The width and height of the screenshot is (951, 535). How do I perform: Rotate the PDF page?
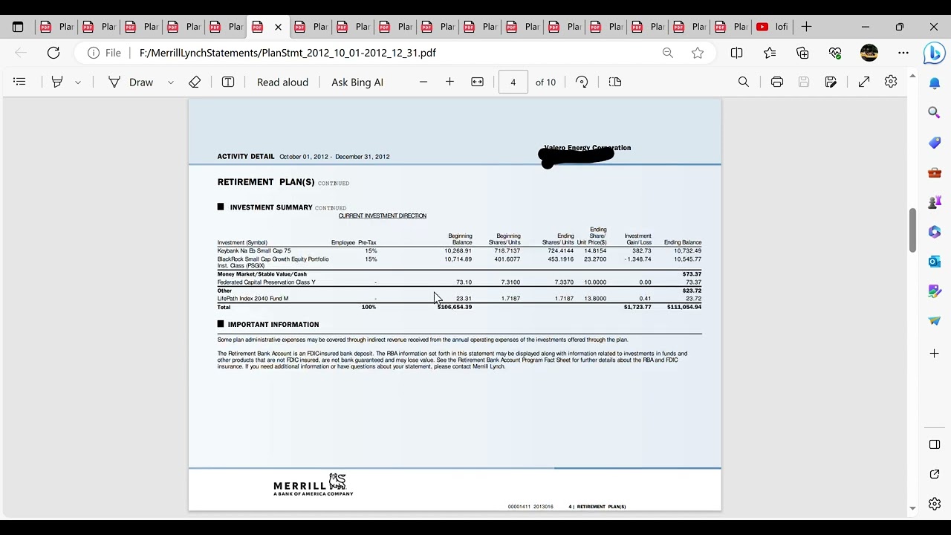pos(582,82)
